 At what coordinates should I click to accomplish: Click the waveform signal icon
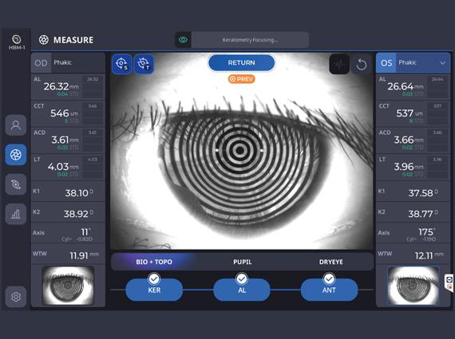[x=339, y=64]
